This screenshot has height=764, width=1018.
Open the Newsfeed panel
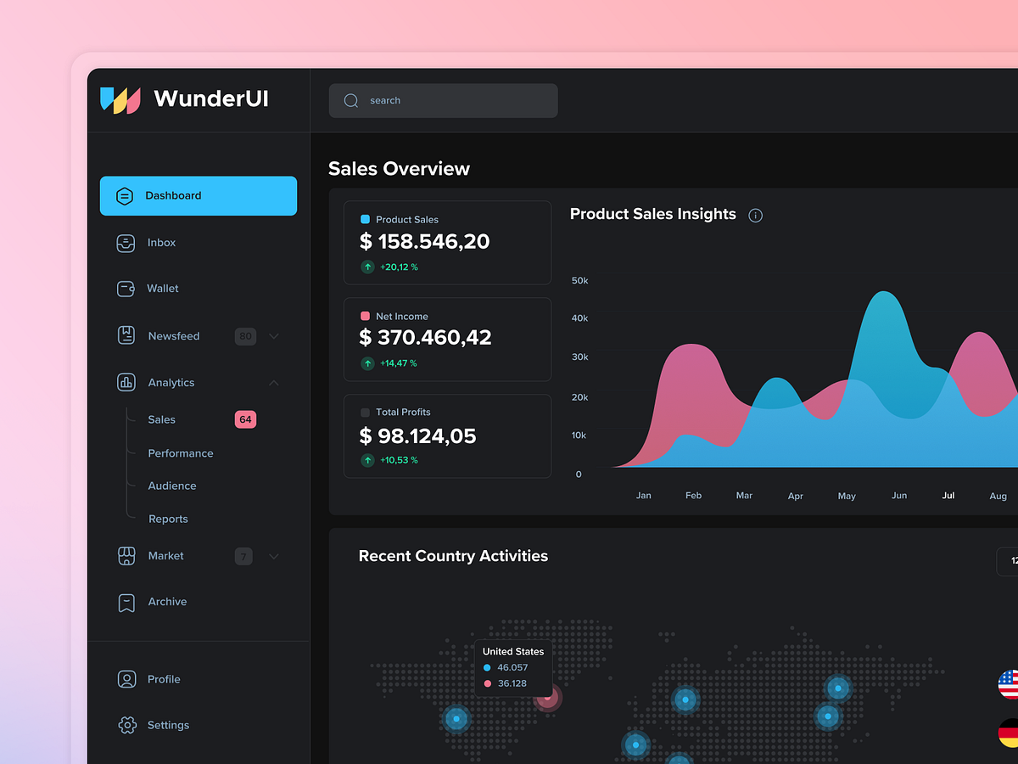(x=174, y=335)
